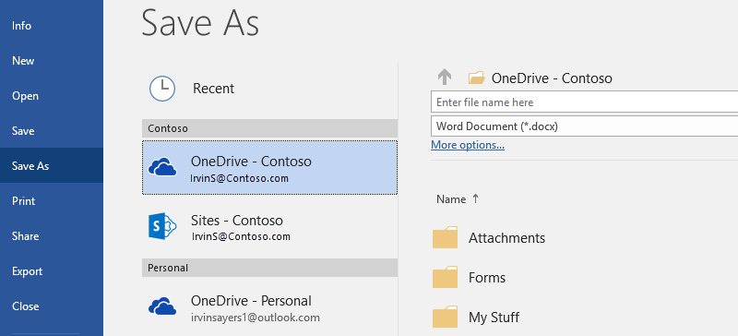Choose the OneDrive - Personal cloud icon
Image resolution: width=738 pixels, height=336 pixels.
tap(162, 306)
